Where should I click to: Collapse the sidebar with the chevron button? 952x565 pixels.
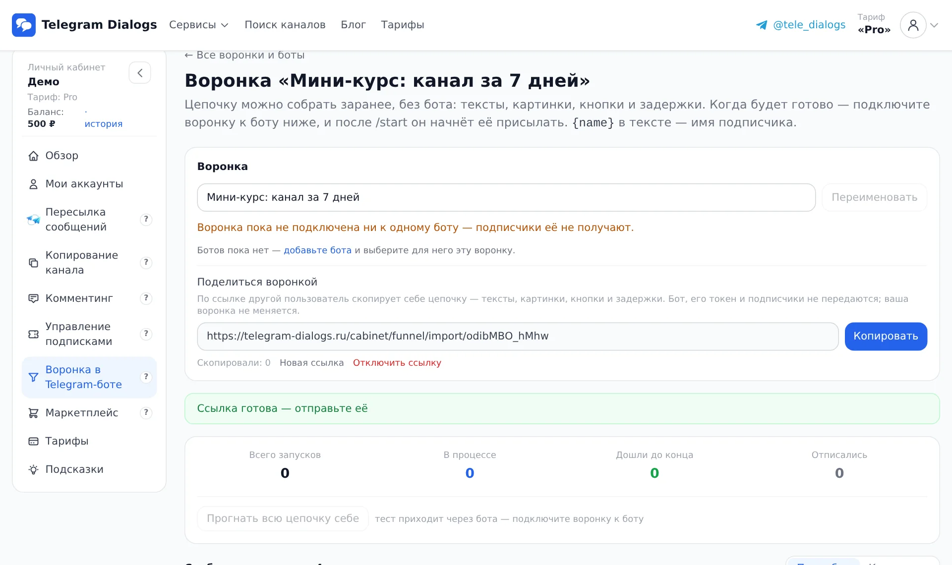tap(140, 73)
